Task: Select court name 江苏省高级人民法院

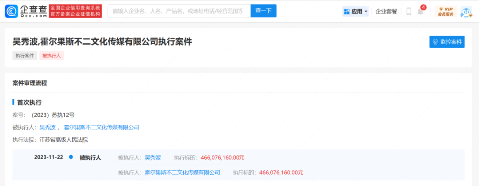Action: [63, 140]
